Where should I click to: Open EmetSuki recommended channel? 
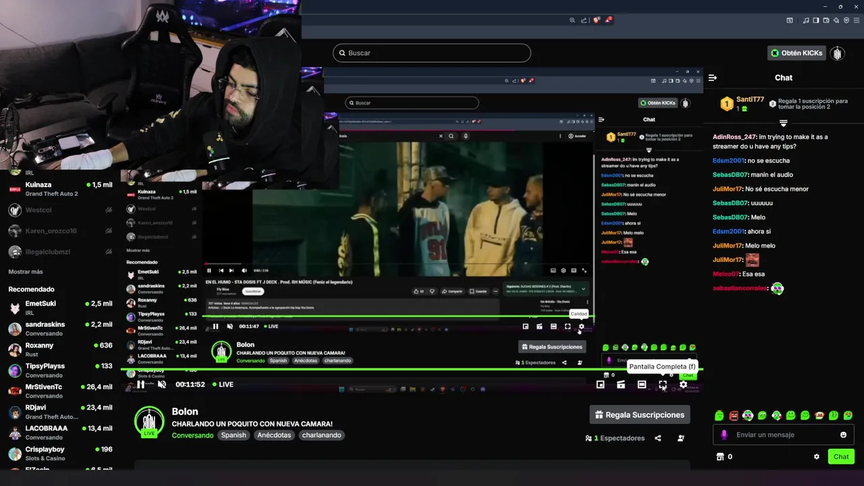(61, 308)
